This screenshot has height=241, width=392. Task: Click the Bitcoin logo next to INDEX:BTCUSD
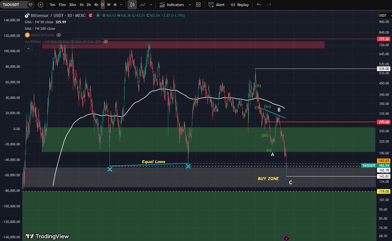click(27, 35)
